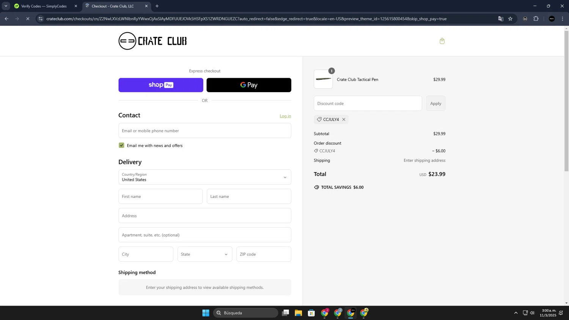This screenshot has width=569, height=320.
Task: Open the Country/Region dropdown
Action: [x=205, y=177]
